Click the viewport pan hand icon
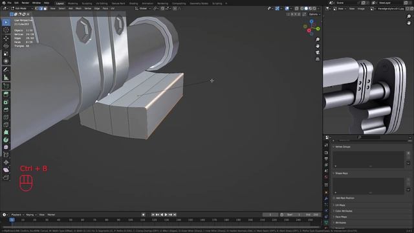 tap(318, 46)
